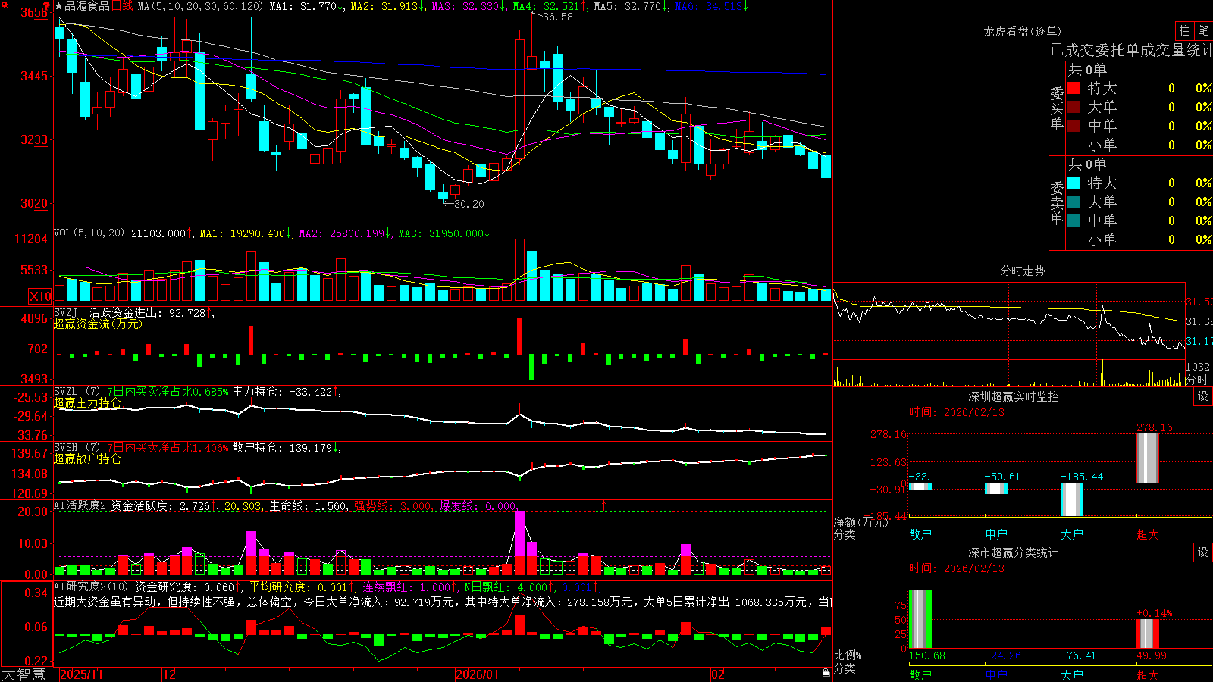Viewport: 1213px width, 682px height.
Task: Click the lock icon at chart bottom right
Action: 826,673
